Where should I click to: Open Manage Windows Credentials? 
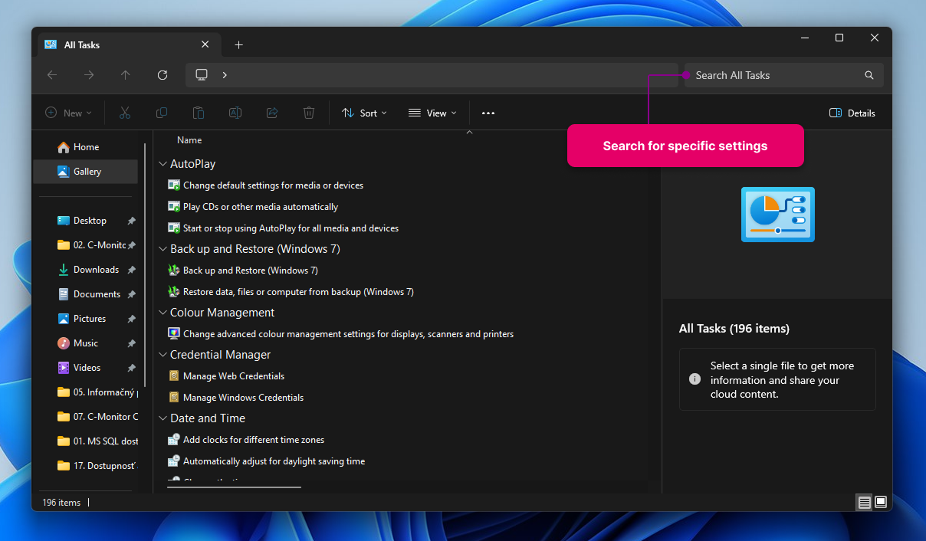tap(243, 398)
